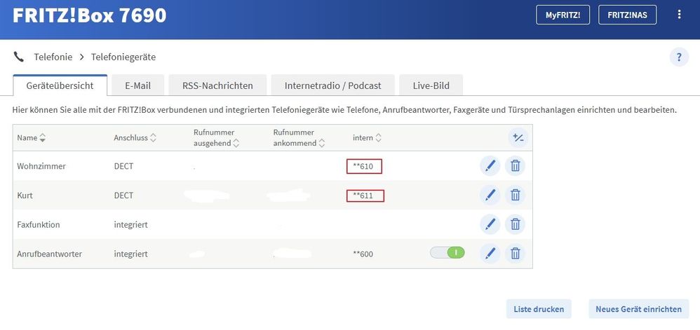Screen dimensions: 700x330
Task: Open the RSS-Nachrichten tab
Action: coord(217,85)
